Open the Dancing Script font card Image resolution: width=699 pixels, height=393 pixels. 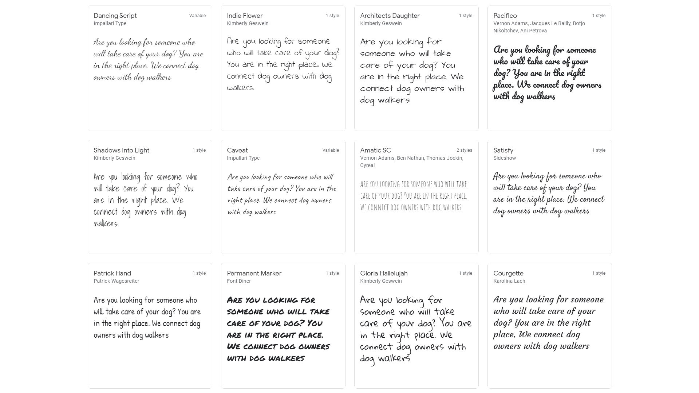tap(150, 68)
